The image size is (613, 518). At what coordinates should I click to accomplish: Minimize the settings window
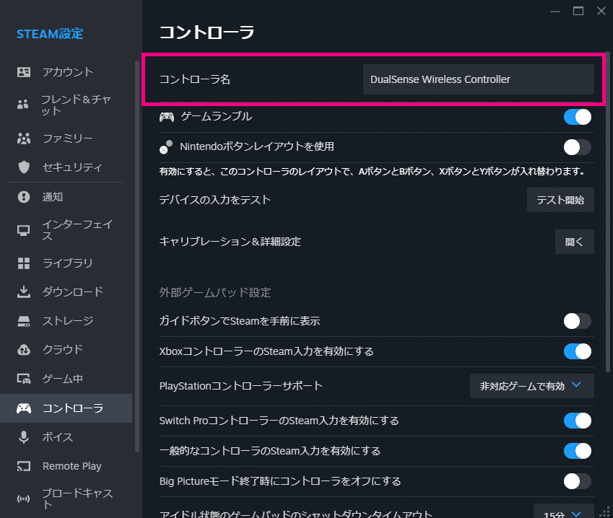coord(555,12)
